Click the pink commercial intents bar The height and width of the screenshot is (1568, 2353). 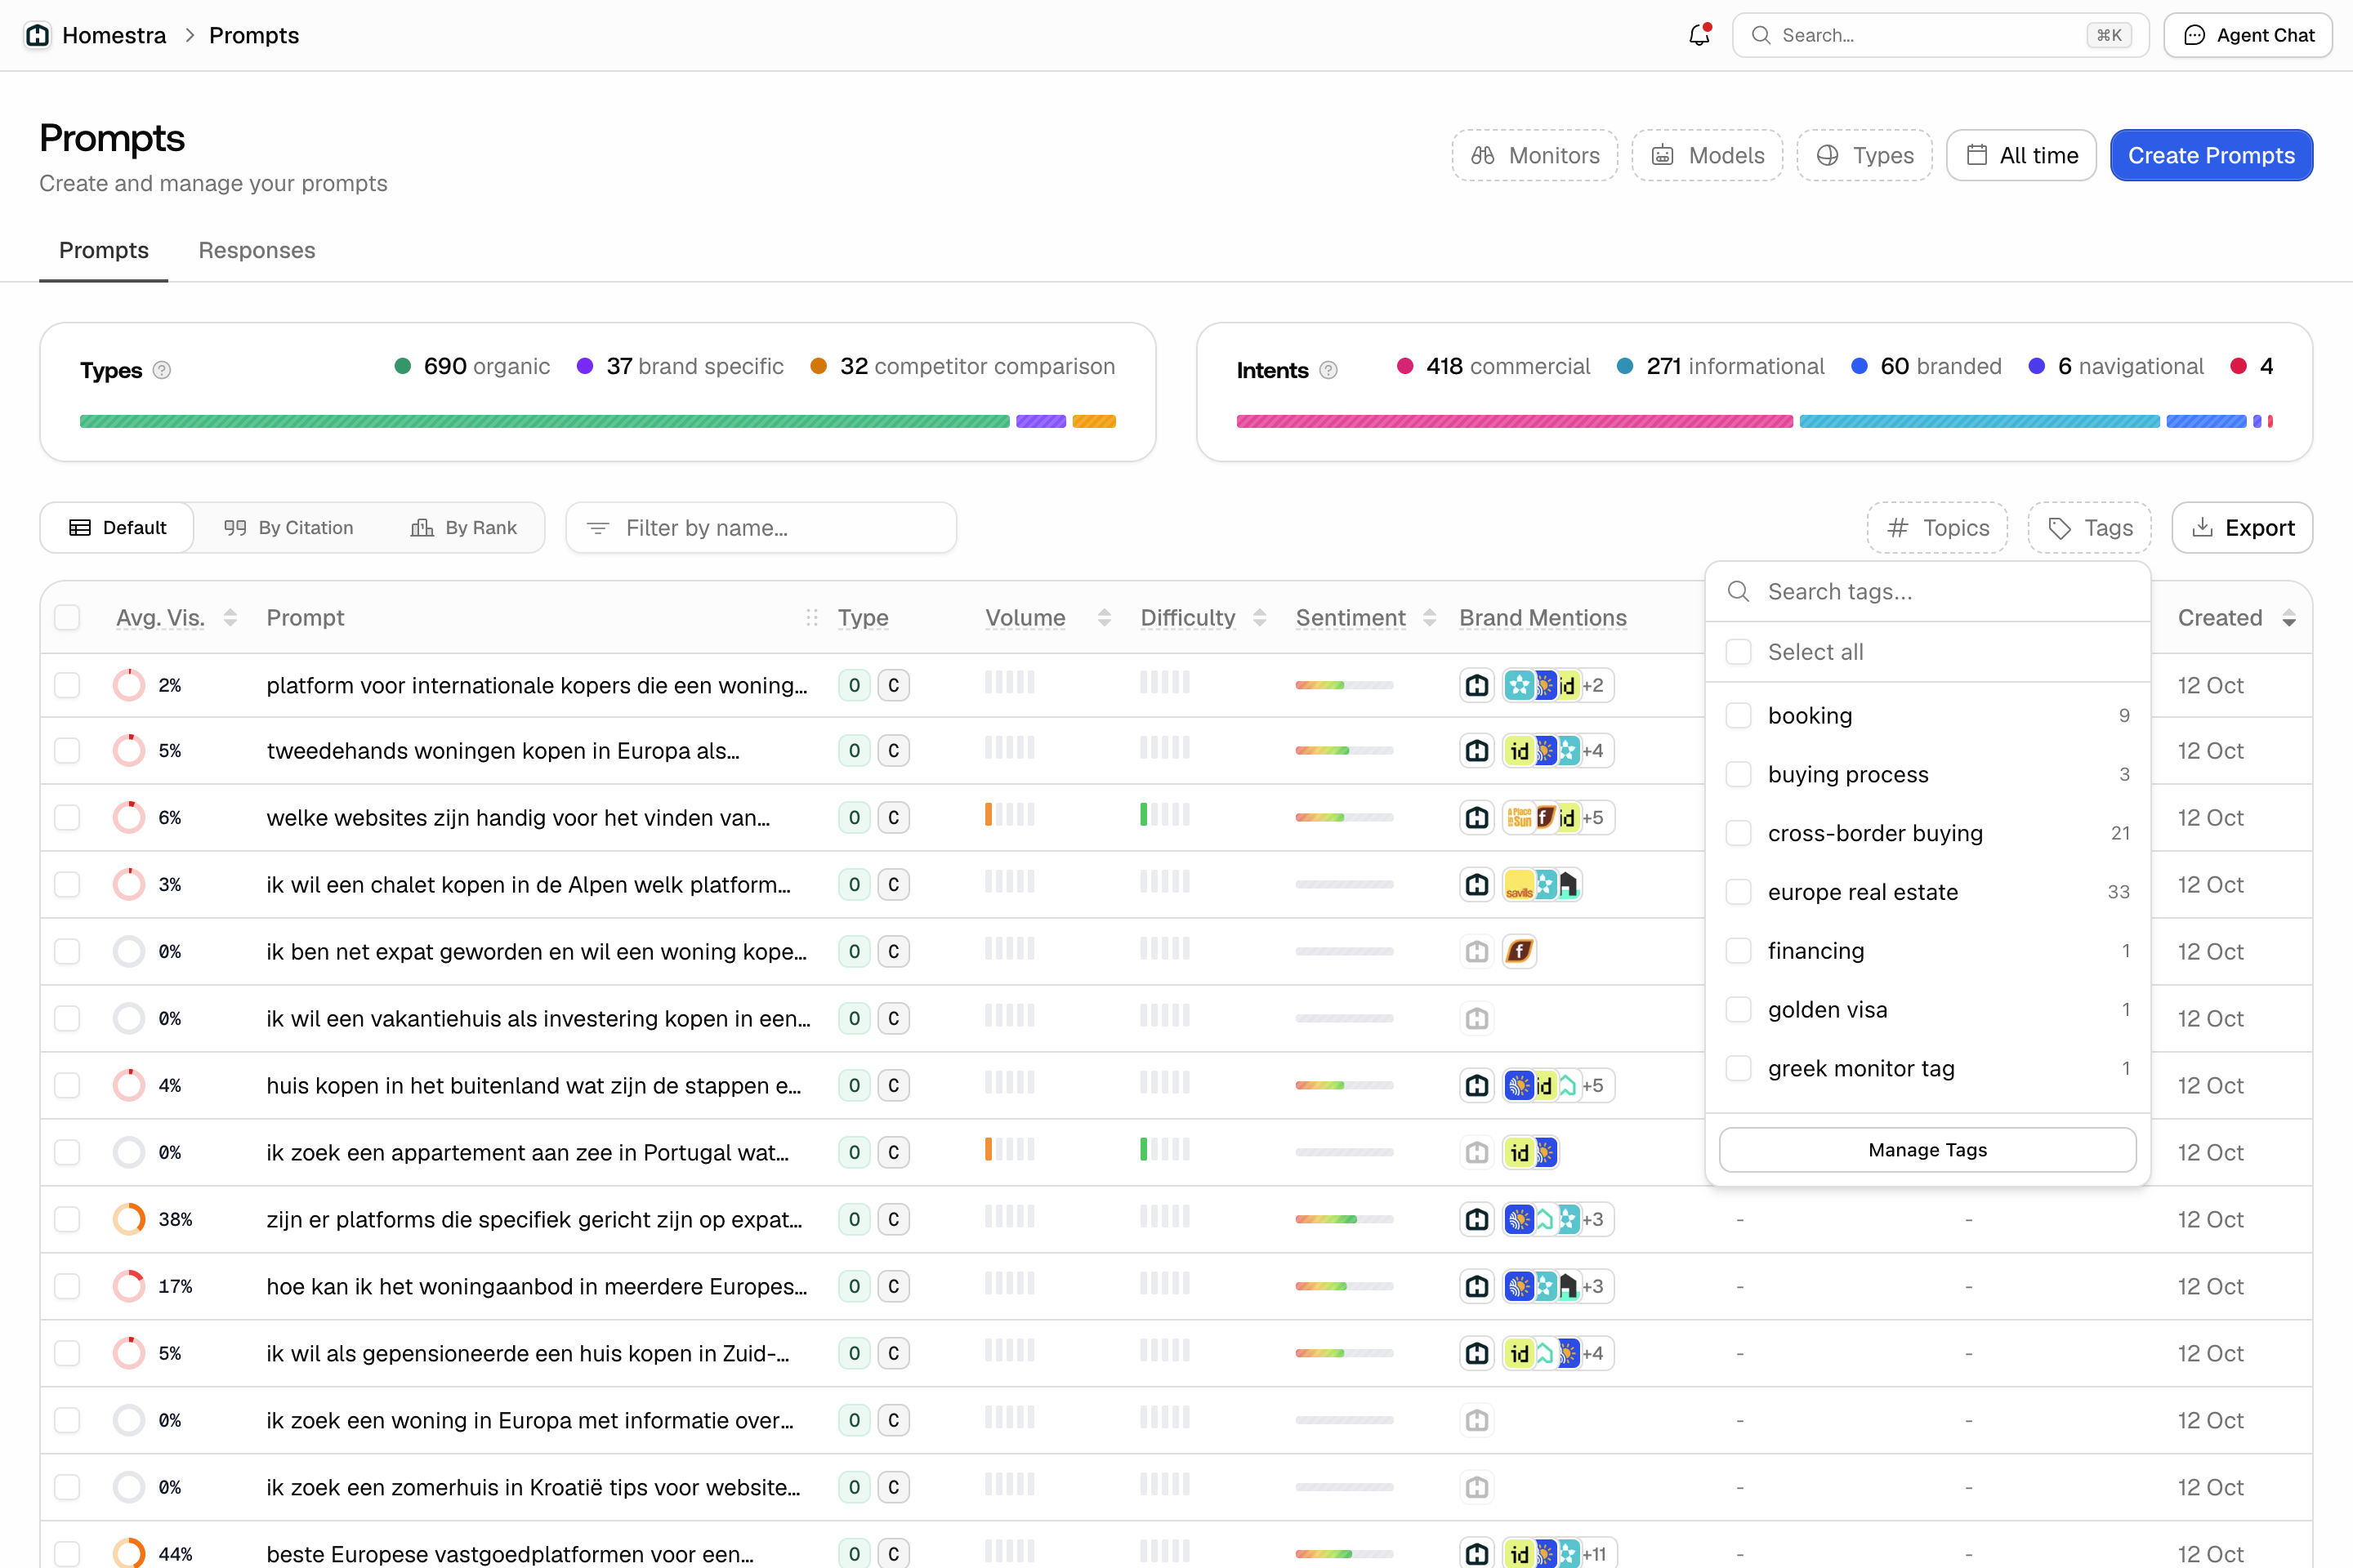pos(1515,422)
